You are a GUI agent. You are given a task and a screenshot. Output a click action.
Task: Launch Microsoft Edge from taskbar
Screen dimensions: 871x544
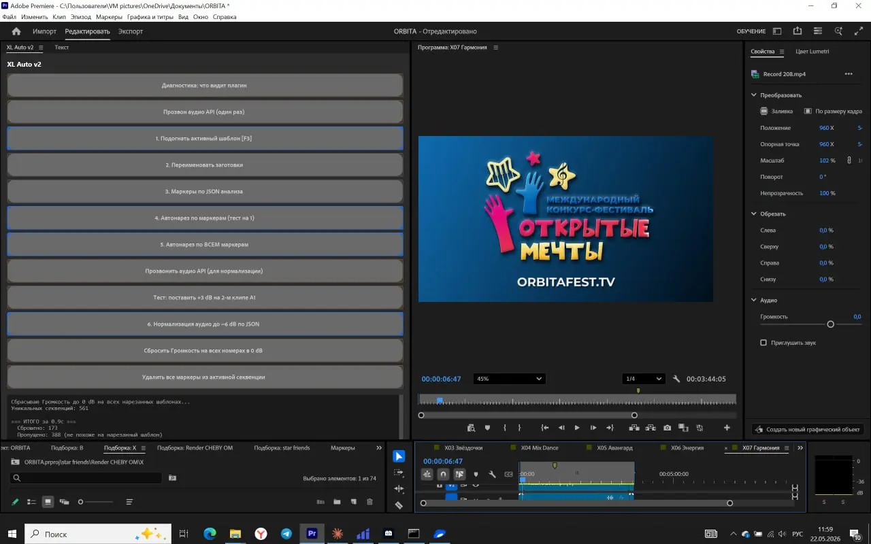tap(210, 534)
